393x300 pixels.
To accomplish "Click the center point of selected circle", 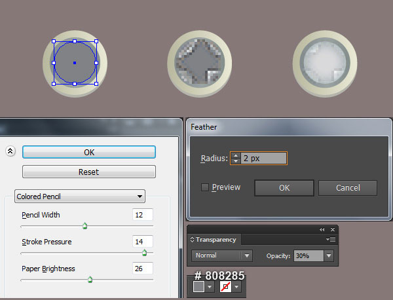I will pos(75,63).
